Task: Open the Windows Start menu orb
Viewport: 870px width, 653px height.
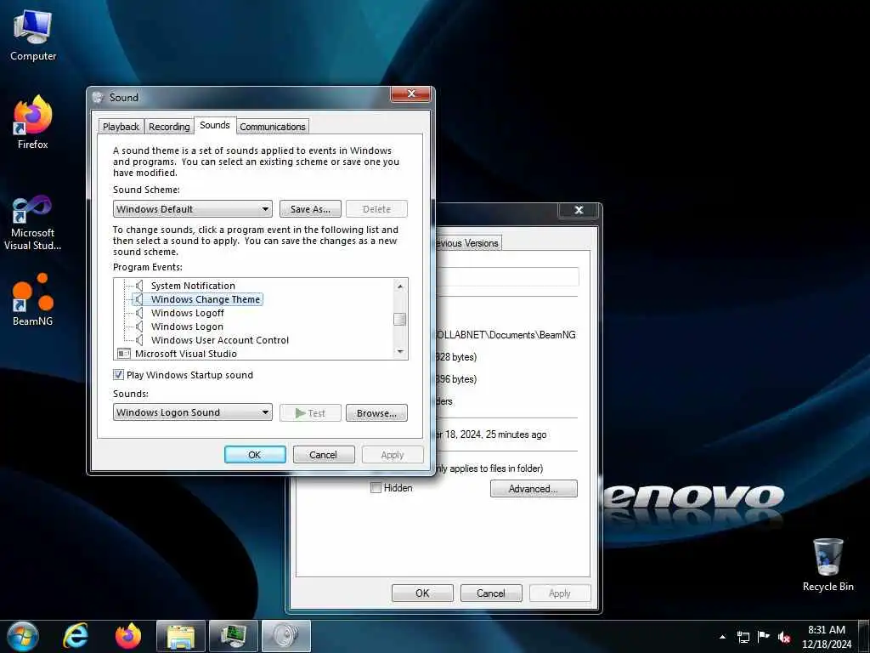Action: point(23,636)
